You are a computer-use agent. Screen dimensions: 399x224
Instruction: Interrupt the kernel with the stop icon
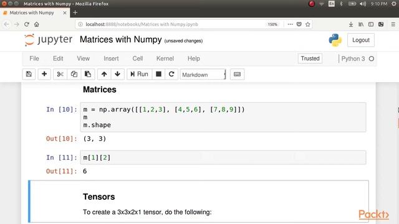pyautogui.click(x=158, y=74)
